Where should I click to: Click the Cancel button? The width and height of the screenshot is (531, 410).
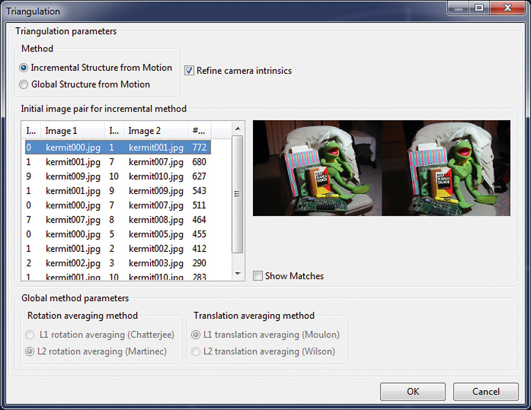[x=486, y=391]
